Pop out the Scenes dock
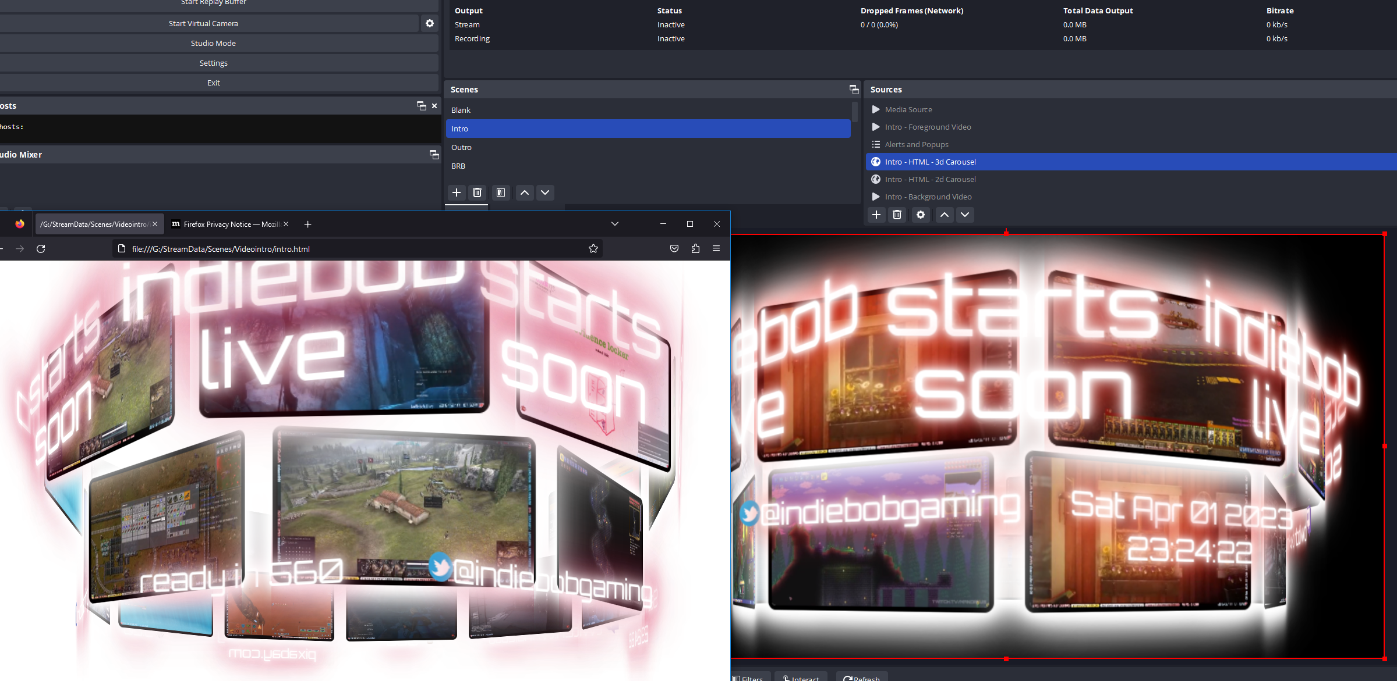This screenshot has width=1397, height=681. (x=854, y=90)
